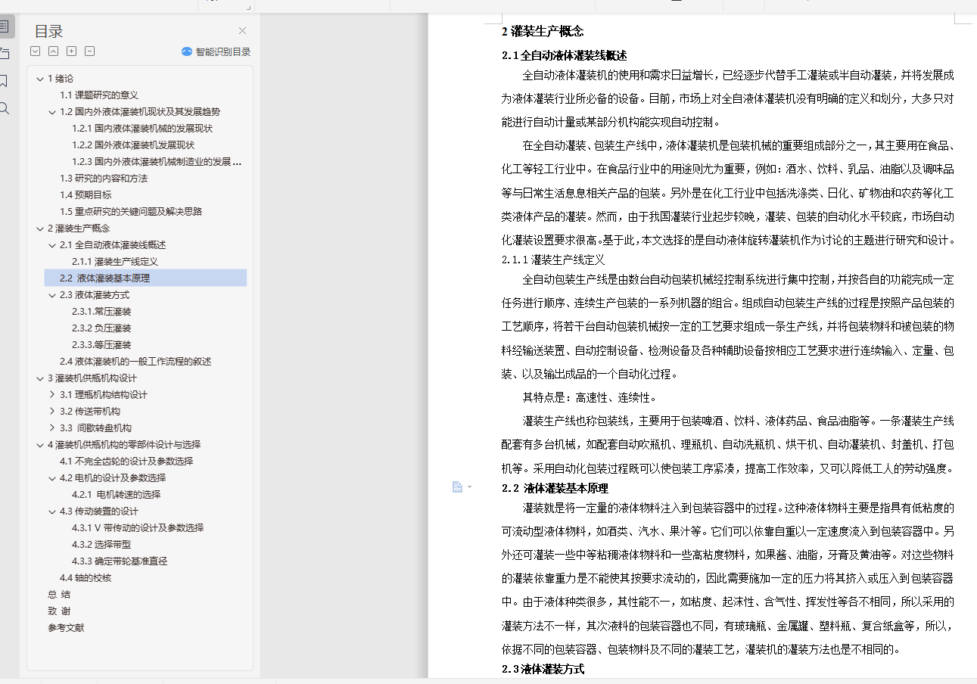Click the line '其特点是：高速性、连续性。'
The image size is (977, 684).
coord(590,397)
